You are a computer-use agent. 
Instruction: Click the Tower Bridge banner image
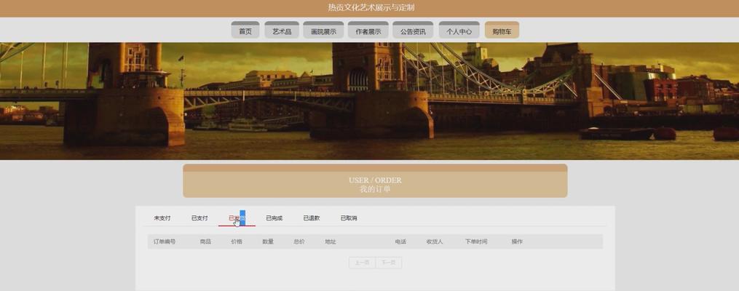[370, 101]
